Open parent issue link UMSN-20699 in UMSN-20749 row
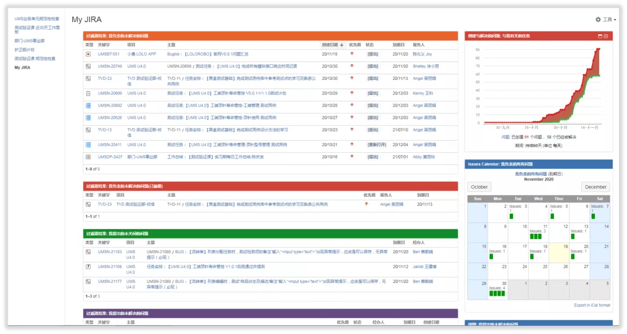This screenshot has width=627, height=334. click(x=179, y=67)
